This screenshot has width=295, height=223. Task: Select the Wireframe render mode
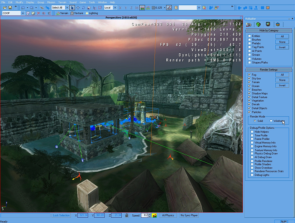[x=271, y=121]
